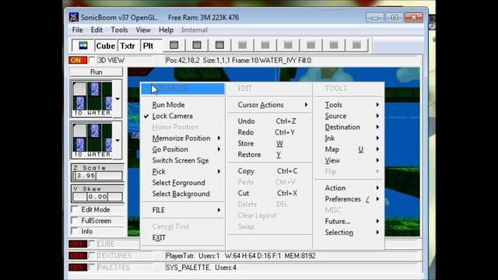Viewport: 498px width, 280px height.
Task: Open the Tools menu in menu bar
Action: tap(119, 30)
